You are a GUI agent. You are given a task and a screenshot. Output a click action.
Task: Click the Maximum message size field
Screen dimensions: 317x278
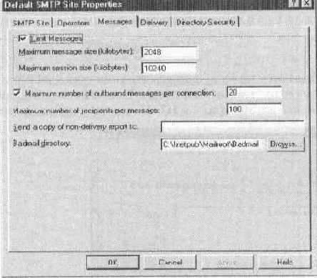point(170,52)
